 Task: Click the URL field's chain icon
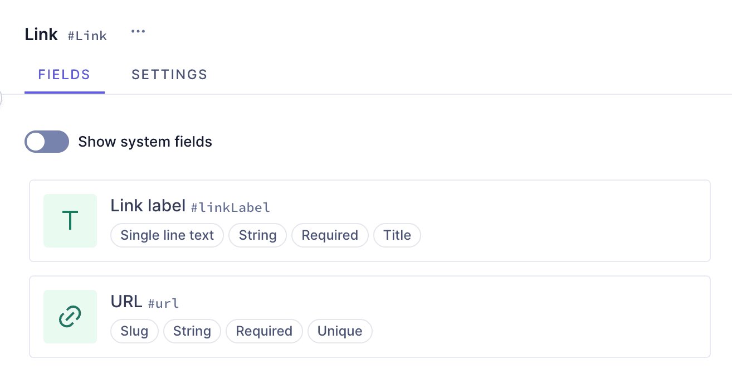tap(70, 317)
